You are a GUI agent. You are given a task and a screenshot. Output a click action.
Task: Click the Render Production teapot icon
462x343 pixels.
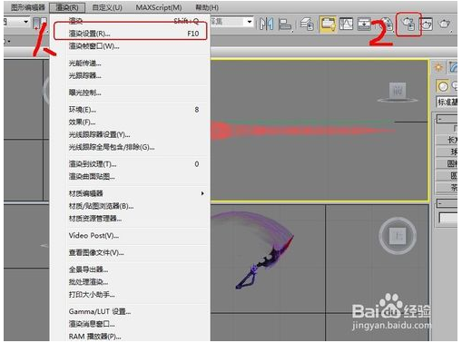pyautogui.click(x=444, y=24)
